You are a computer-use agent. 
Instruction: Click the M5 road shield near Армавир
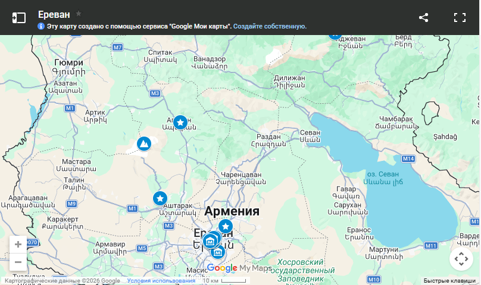coord(142,248)
